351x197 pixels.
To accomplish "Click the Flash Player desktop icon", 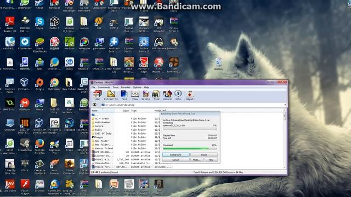I will point(25,187).
